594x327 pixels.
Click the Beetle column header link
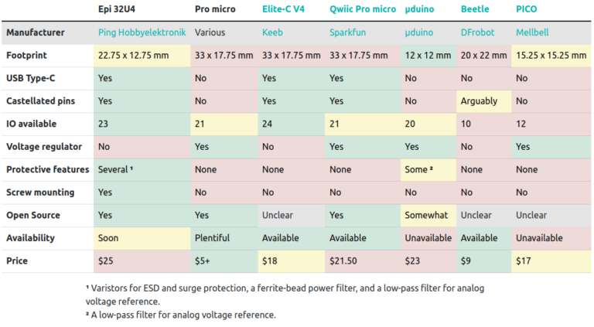click(474, 9)
